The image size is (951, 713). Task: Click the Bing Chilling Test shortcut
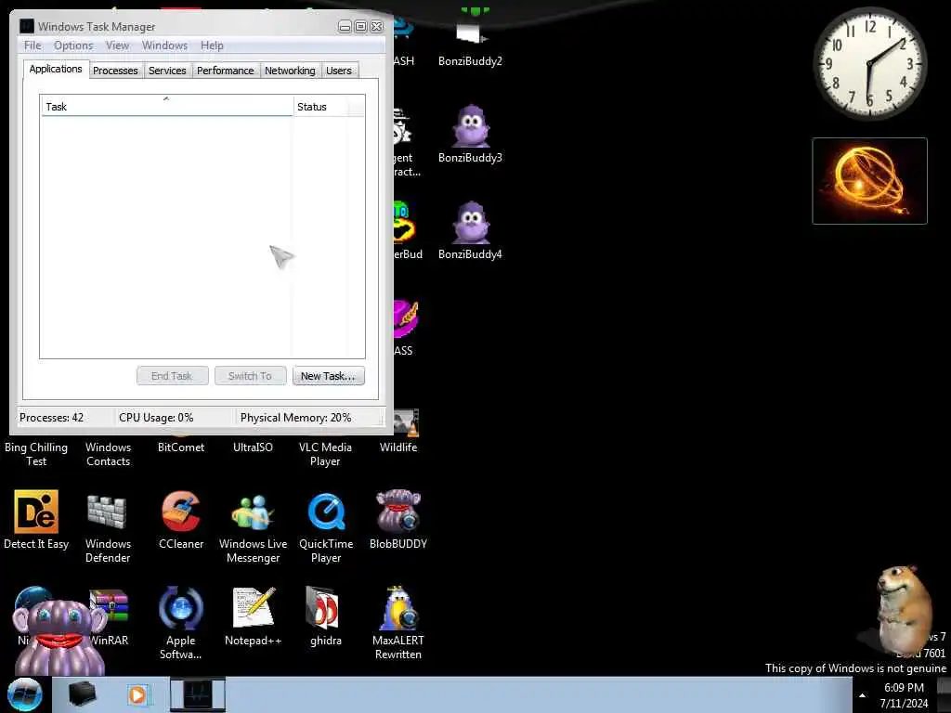click(36, 454)
